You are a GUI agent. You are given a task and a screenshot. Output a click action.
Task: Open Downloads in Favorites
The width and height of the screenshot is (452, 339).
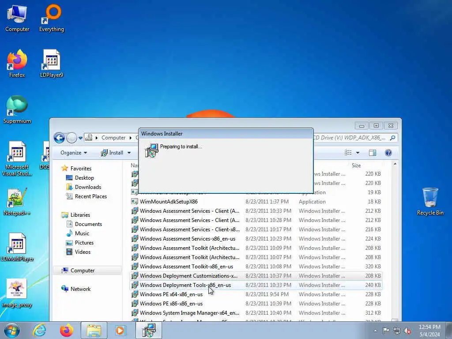click(88, 187)
